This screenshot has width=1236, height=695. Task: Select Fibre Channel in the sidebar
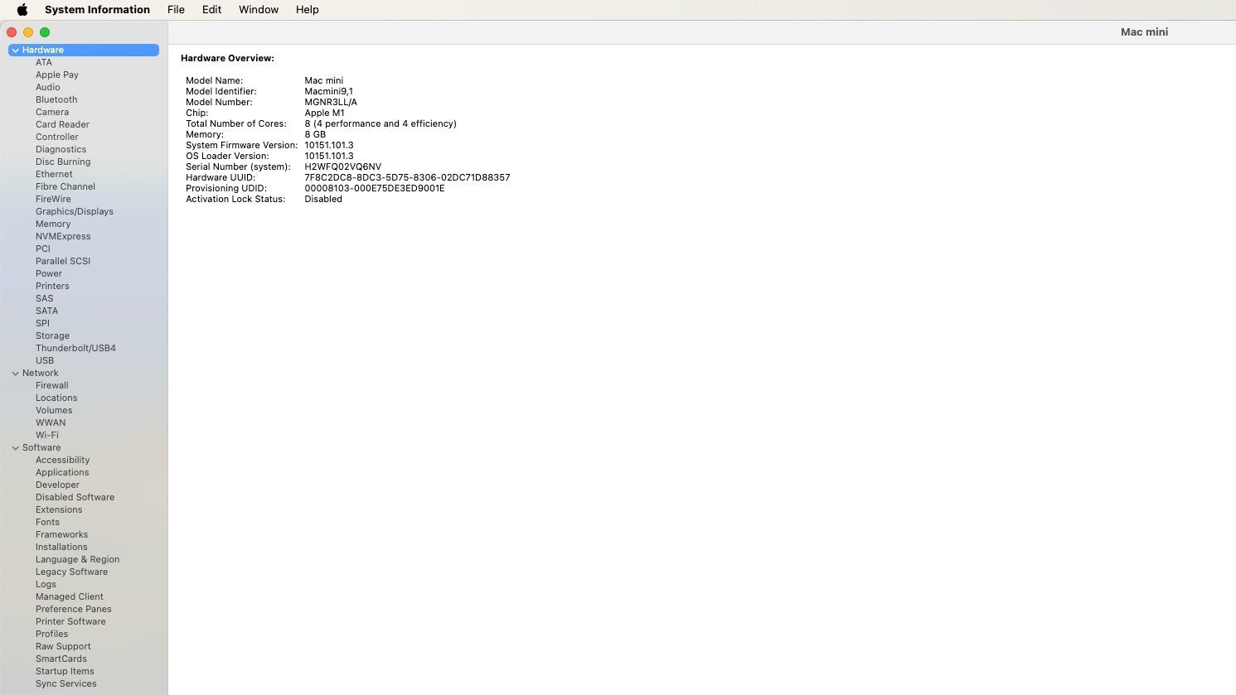tap(65, 187)
